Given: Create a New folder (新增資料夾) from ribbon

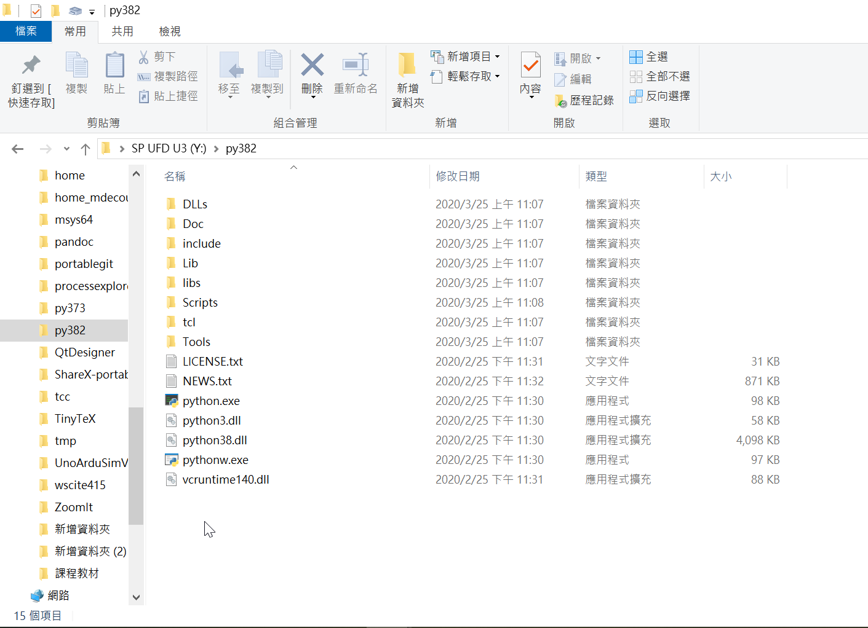Looking at the screenshot, I should click(408, 80).
